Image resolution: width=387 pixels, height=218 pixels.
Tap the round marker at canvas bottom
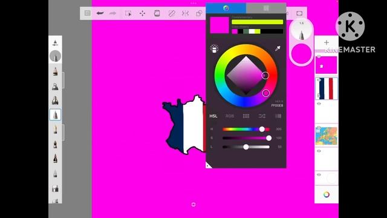[x=193, y=205]
